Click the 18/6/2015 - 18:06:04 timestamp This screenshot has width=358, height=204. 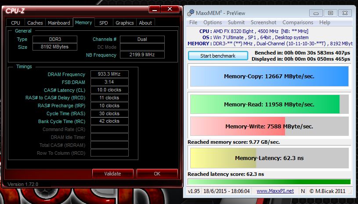pyautogui.click(x=227, y=191)
